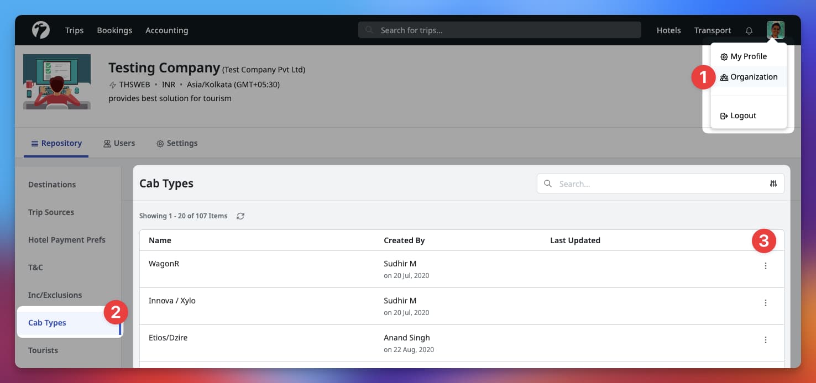The image size is (816, 383).
Task: Open Accounting from the top navigation
Action: [x=166, y=30]
